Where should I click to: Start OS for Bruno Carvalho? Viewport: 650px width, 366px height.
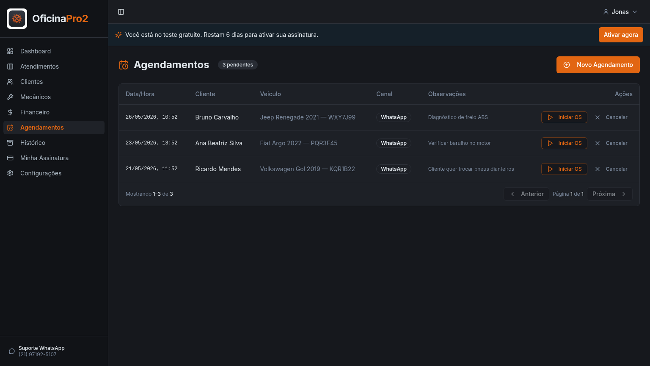564,117
